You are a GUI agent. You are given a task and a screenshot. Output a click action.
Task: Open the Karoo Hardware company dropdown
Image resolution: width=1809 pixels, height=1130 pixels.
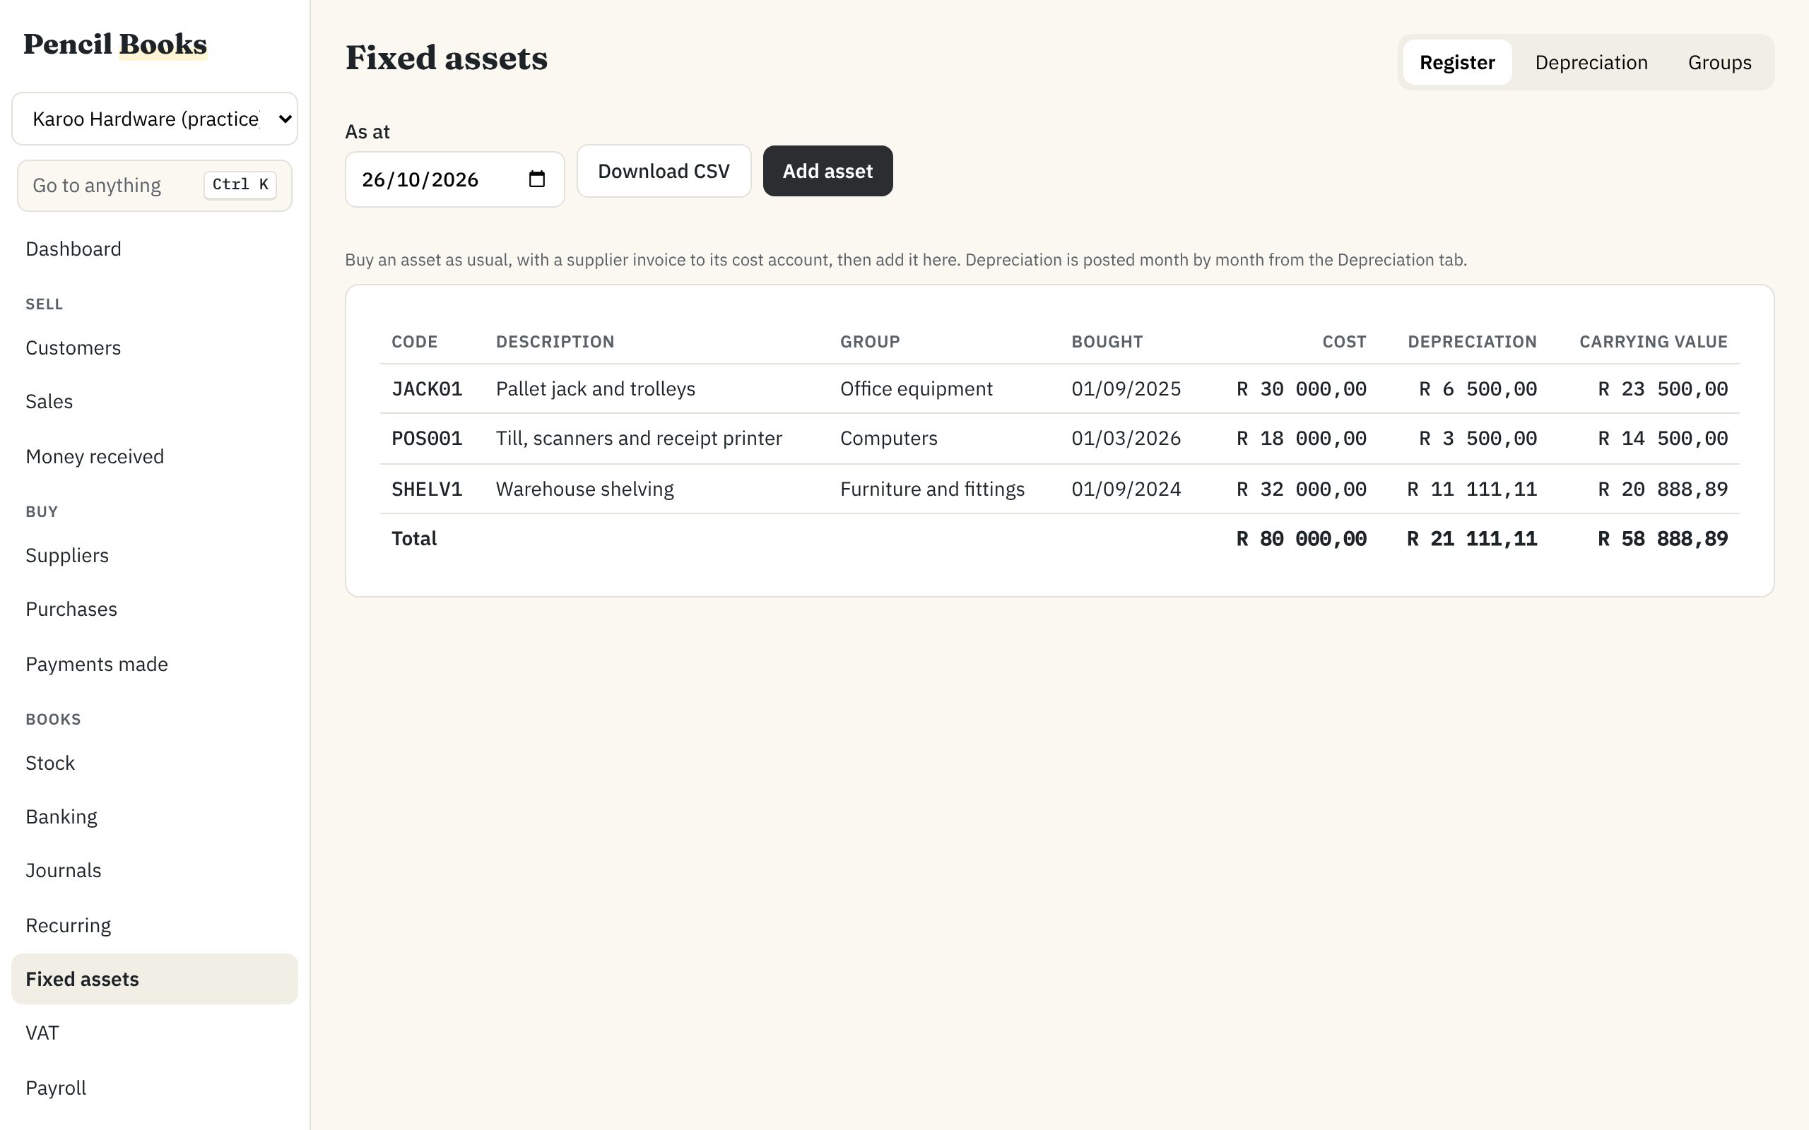[155, 119]
